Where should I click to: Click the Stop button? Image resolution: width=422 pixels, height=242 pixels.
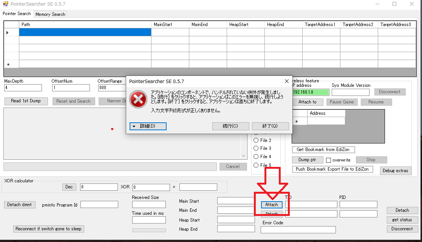point(371,160)
